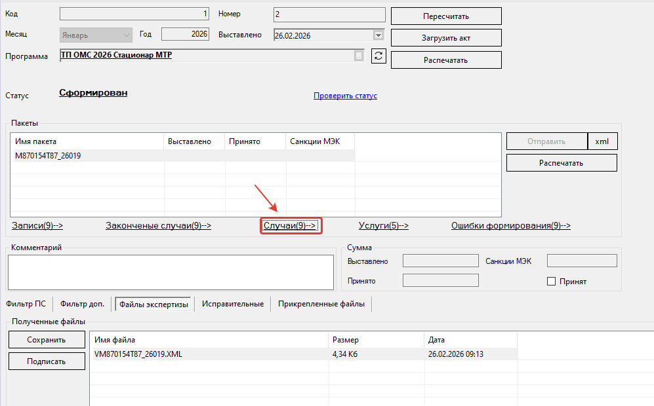Viewport: 654px width, 406px height.
Task: Click the xml button
Action: [602, 141]
